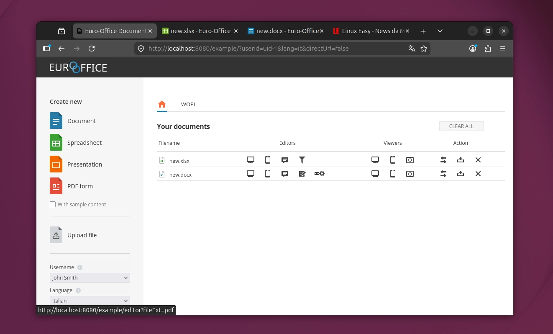Create a new Document
This screenshot has width=553, height=334.
click(73, 121)
